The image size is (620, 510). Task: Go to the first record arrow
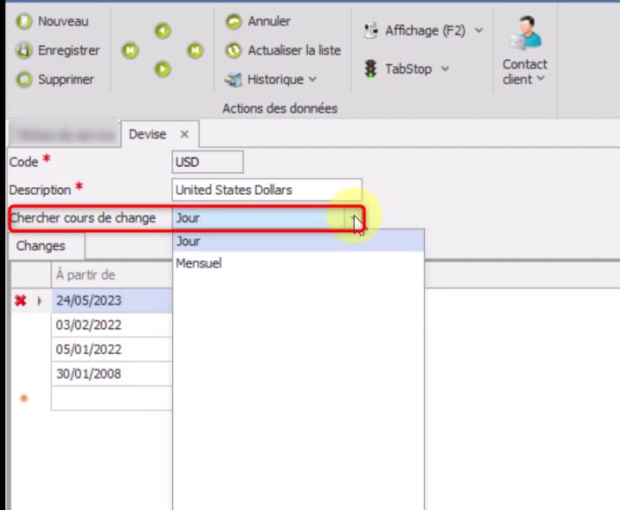(x=131, y=50)
